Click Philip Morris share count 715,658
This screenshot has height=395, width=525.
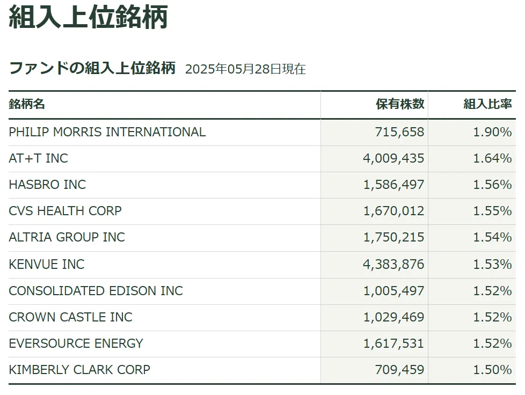[x=399, y=132]
